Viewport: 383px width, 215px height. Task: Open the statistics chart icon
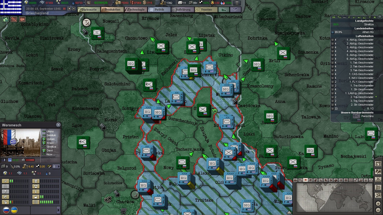224,9
